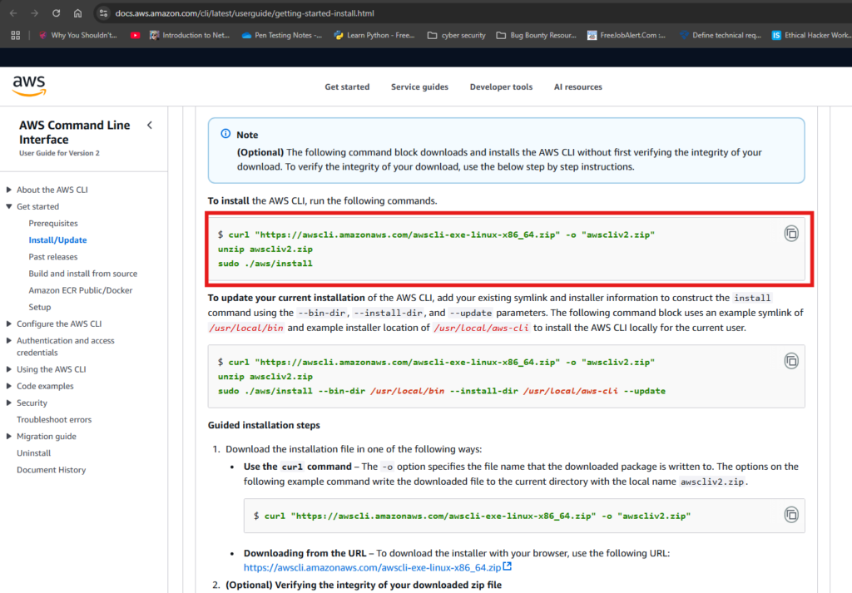Open 'Past releases' sidebar page

click(53, 257)
